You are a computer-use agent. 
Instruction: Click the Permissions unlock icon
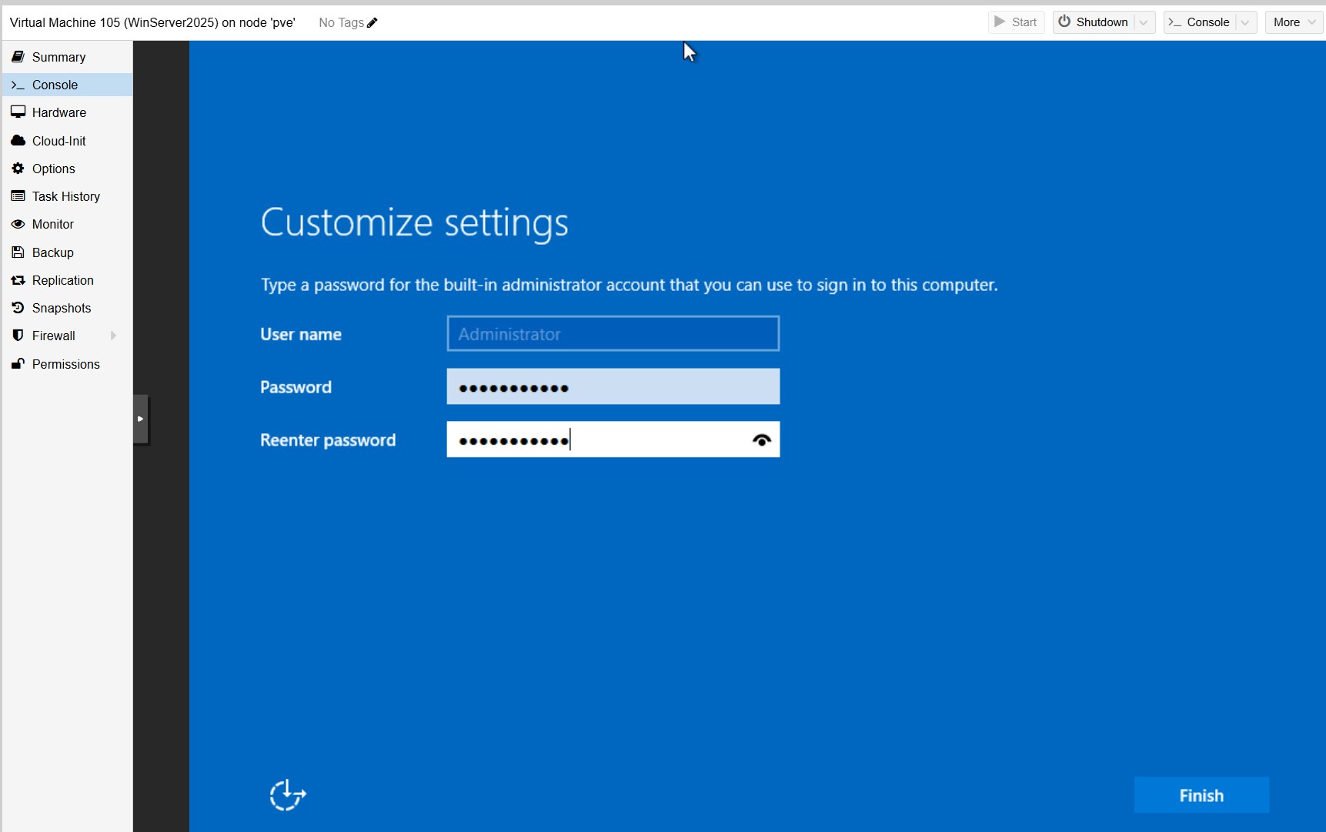click(x=18, y=364)
